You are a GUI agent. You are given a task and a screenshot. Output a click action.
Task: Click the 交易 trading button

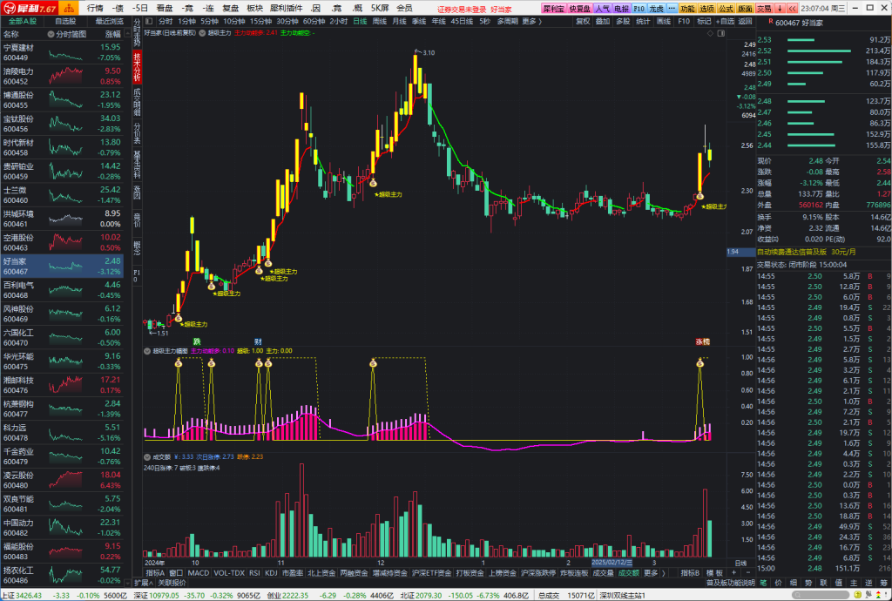coord(764,9)
